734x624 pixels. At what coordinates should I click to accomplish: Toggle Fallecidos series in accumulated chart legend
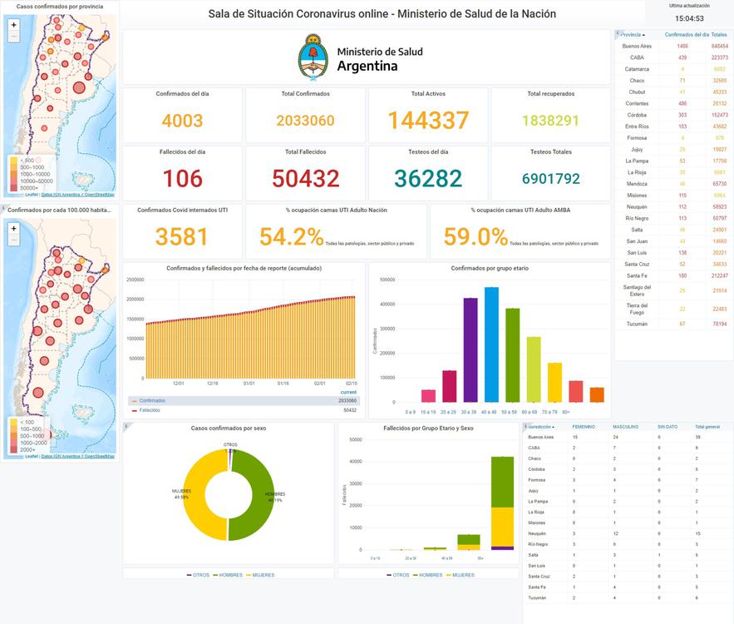click(x=150, y=410)
